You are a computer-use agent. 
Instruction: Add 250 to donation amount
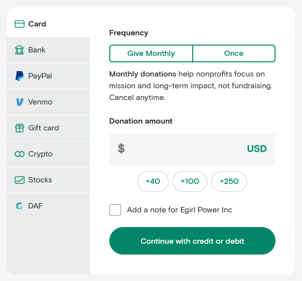tap(229, 181)
